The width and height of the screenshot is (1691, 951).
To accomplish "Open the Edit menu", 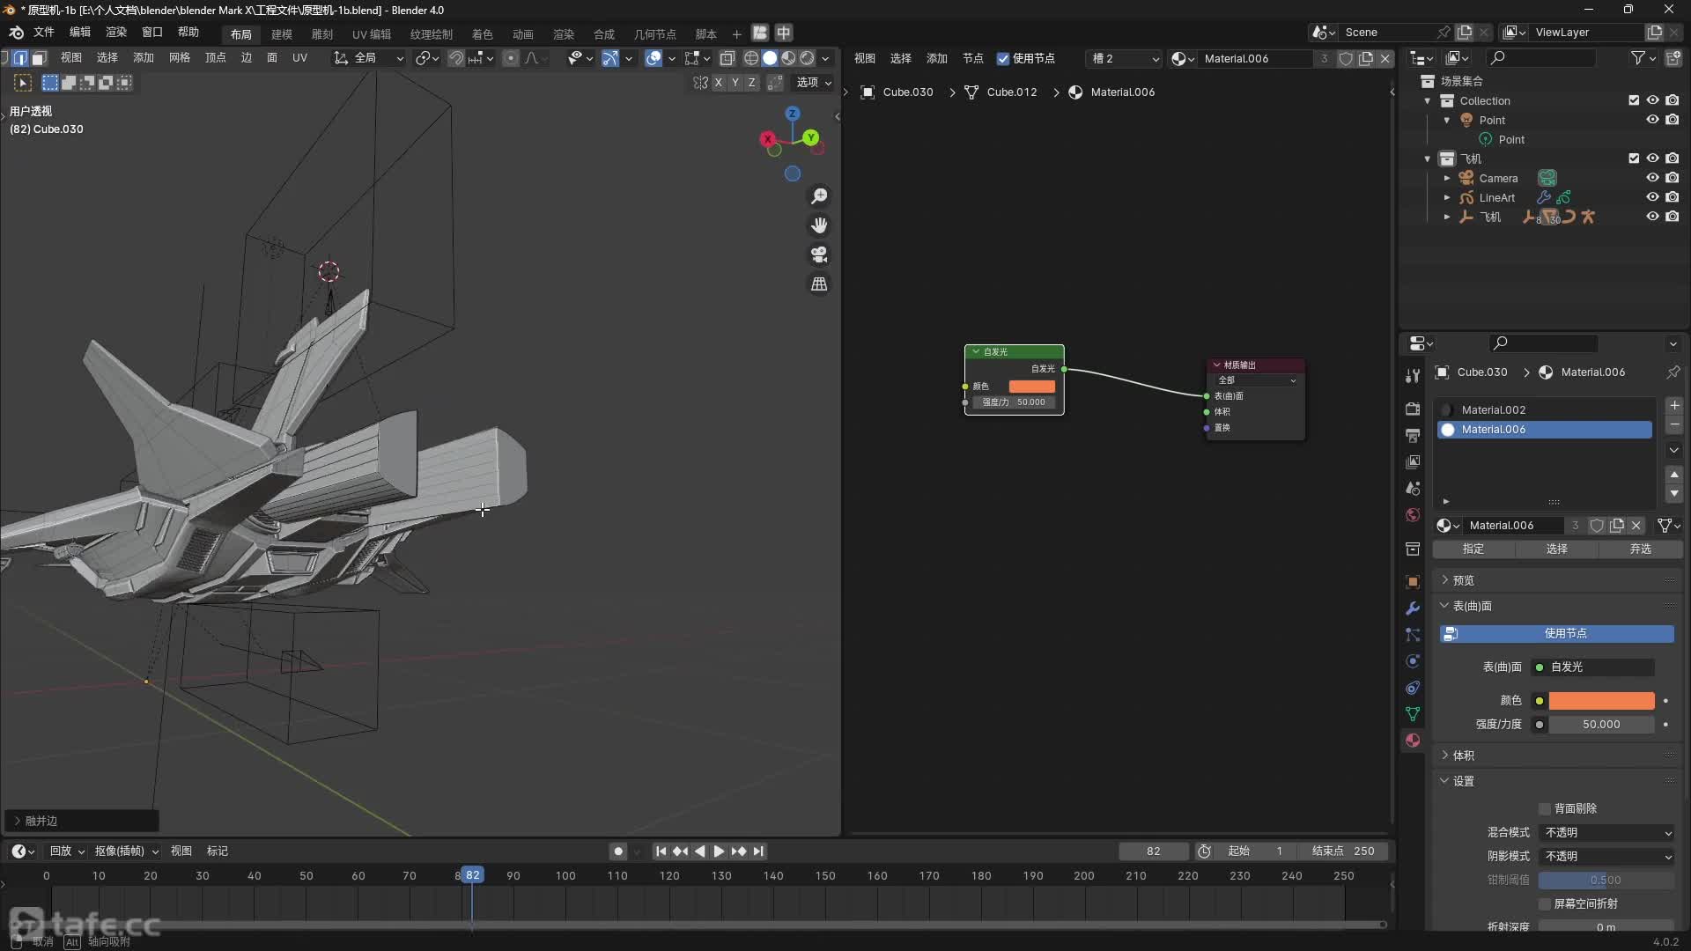I will click(80, 33).
